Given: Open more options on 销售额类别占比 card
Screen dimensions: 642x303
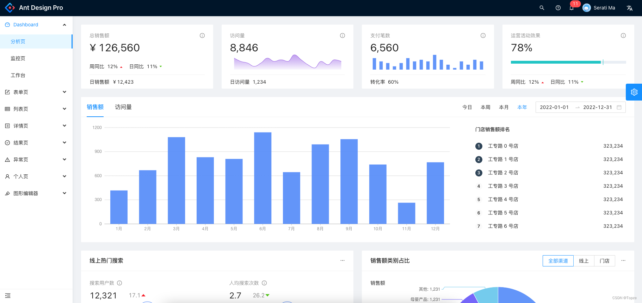Looking at the screenshot, I should [x=623, y=260].
